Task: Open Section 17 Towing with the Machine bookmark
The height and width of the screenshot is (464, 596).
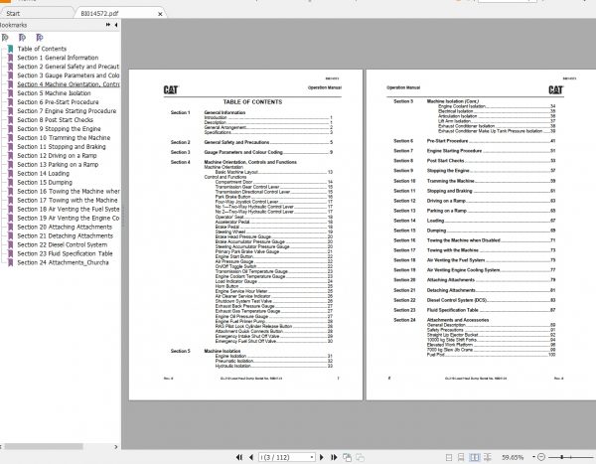Action: (x=68, y=200)
